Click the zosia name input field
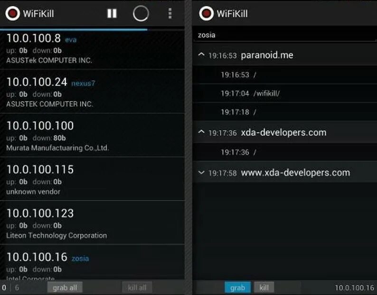Image resolution: width=377 pixels, height=295 pixels. tap(285, 35)
